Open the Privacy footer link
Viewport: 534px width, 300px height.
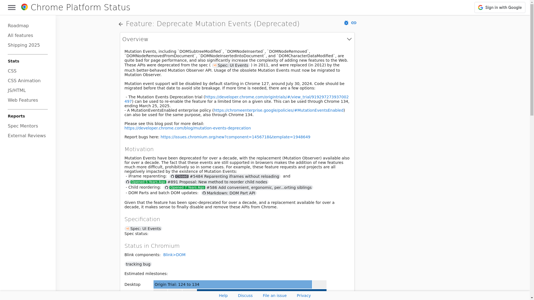click(x=304, y=296)
